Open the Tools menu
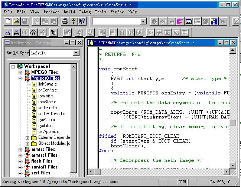The width and height of the screenshot is (241, 187). (100, 12)
